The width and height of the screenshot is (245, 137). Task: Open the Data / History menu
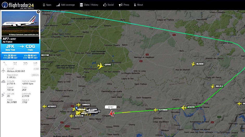click(x=89, y=5)
